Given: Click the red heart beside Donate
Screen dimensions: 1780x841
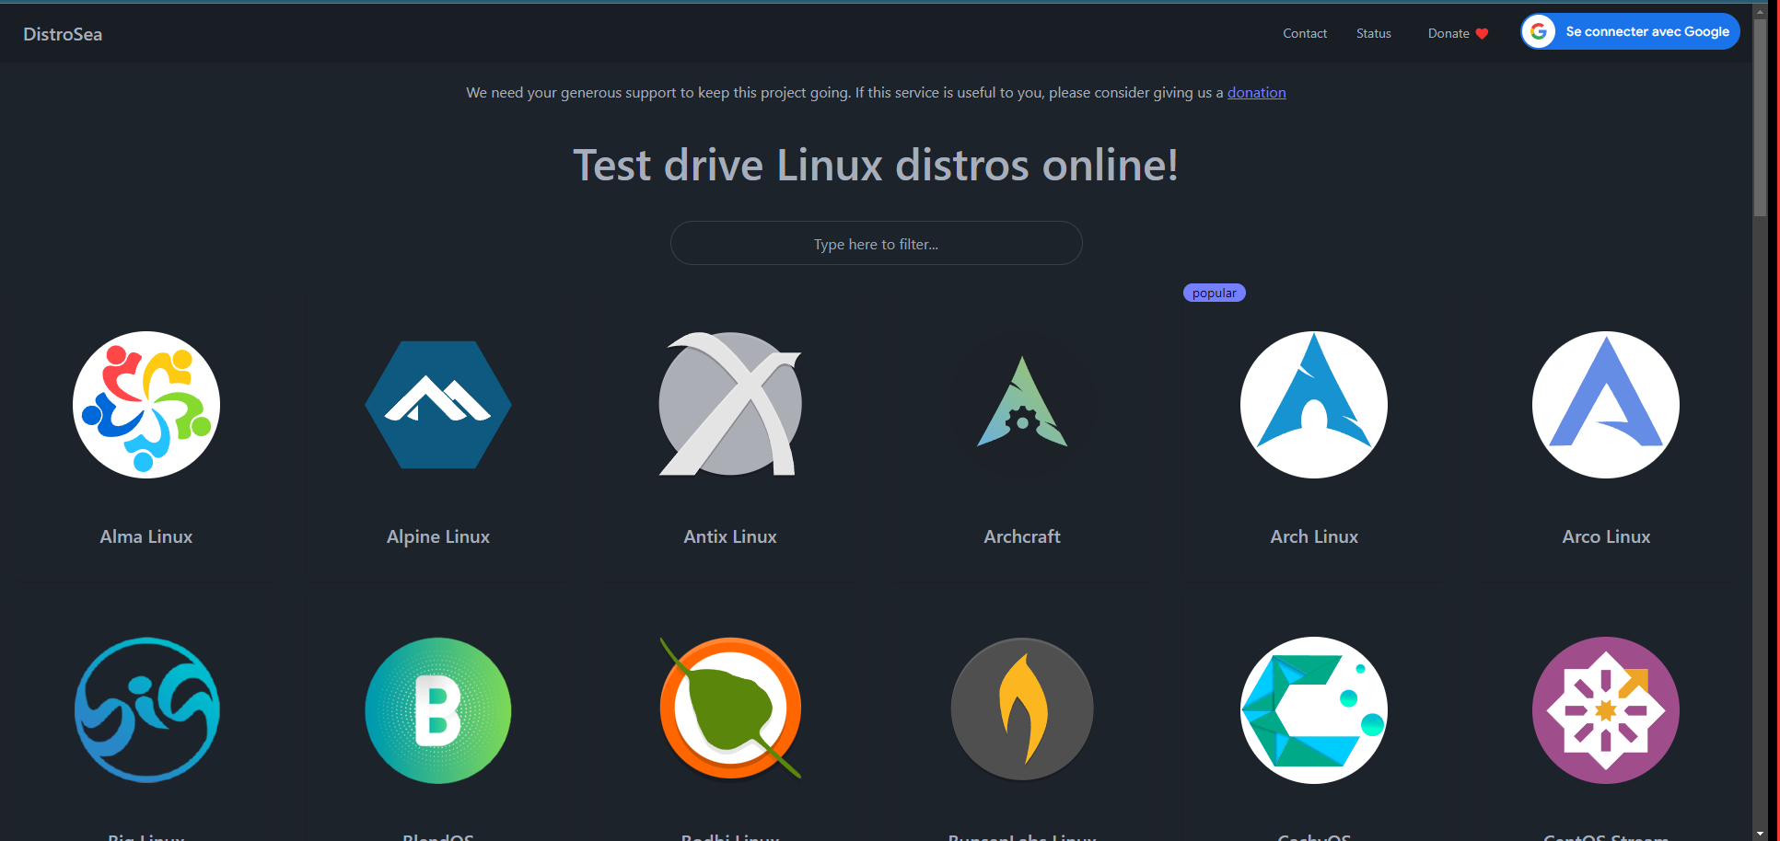Looking at the screenshot, I should pos(1482,34).
